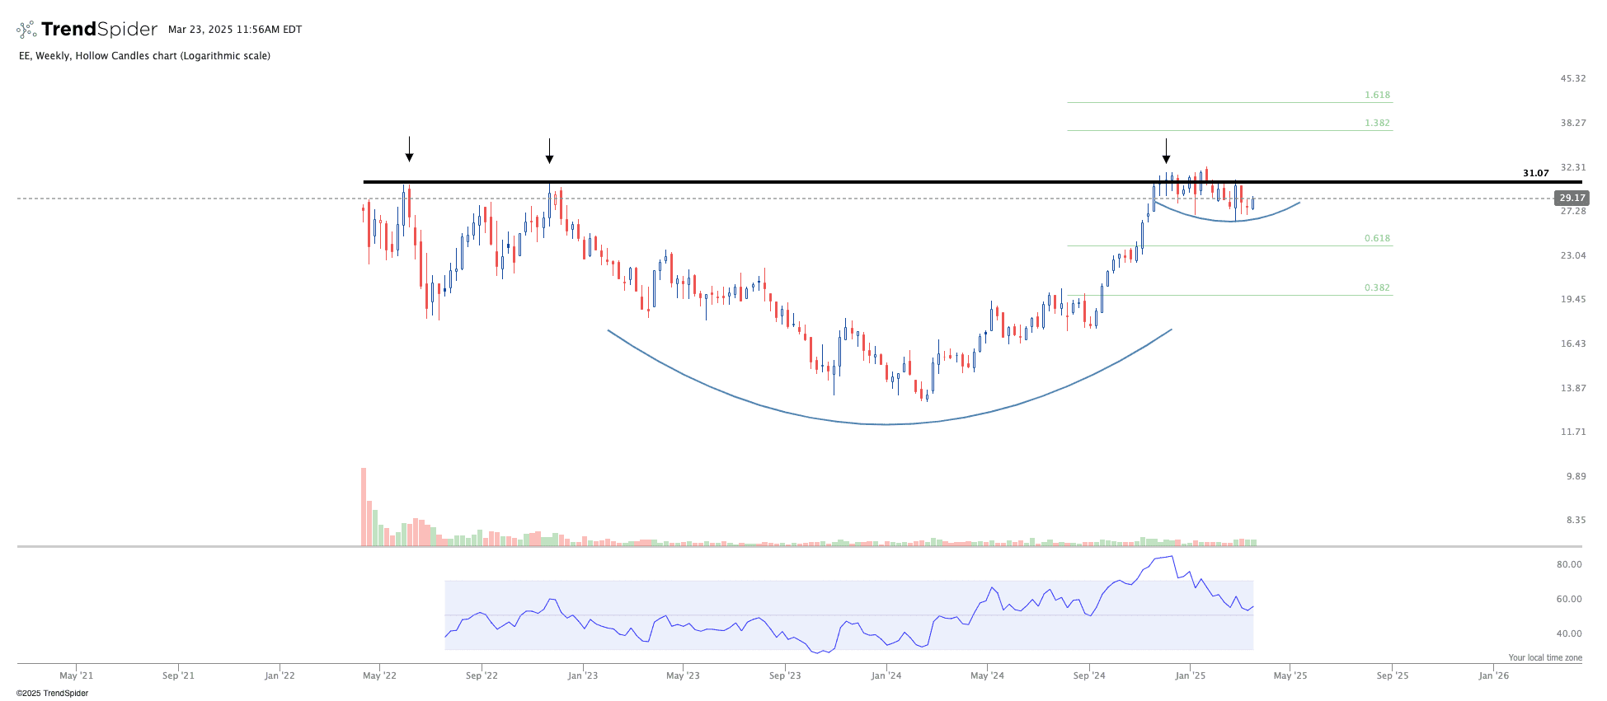Click the TrendSpider logo icon

coord(26,30)
